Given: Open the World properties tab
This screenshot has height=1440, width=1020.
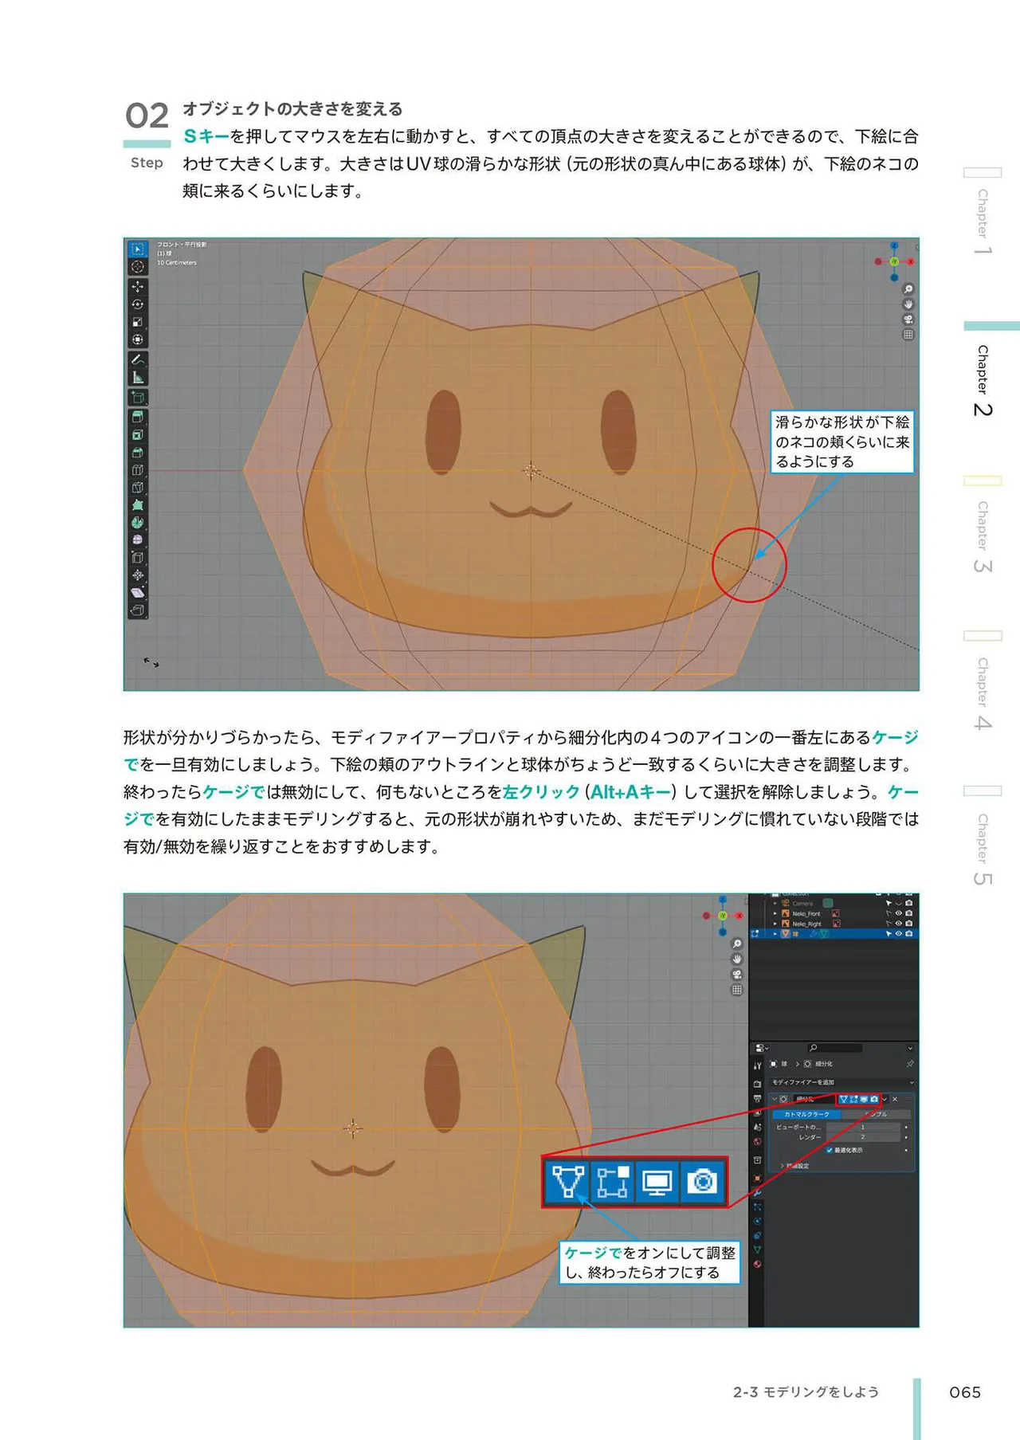Looking at the screenshot, I should tap(757, 1142).
